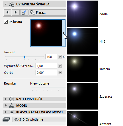Image resolution: width=123 pixels, height=126 pixels.
Task: Open the 310-Oświetlenie layer selector
Action: (39, 119)
